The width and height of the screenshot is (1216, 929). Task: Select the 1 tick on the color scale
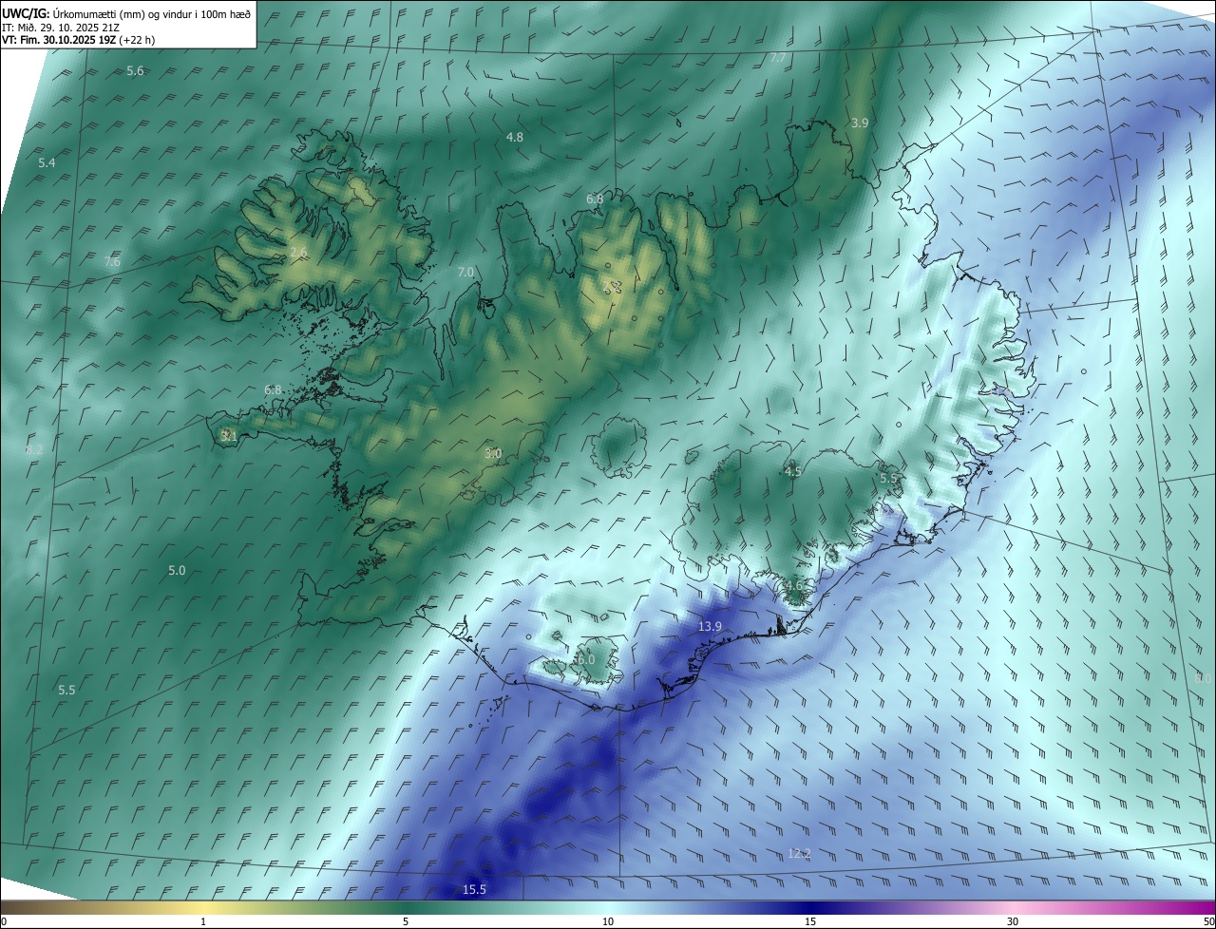203,921
